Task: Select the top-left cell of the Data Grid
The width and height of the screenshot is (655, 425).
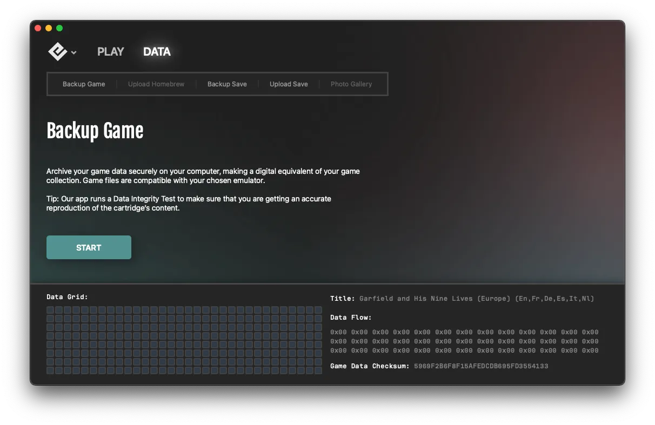Action: [50, 309]
